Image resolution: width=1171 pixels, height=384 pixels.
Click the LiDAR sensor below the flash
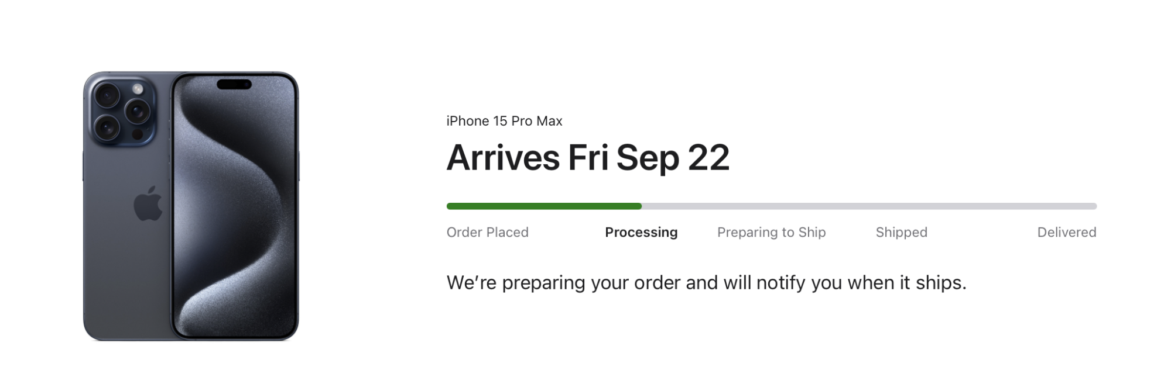coord(138,134)
